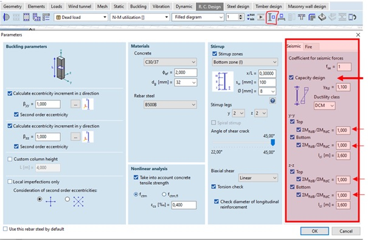
Task: Click the scale factor spinner arrows
Action: tap(240, 17)
